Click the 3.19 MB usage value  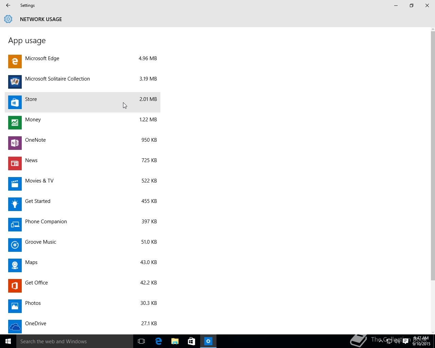tap(148, 79)
